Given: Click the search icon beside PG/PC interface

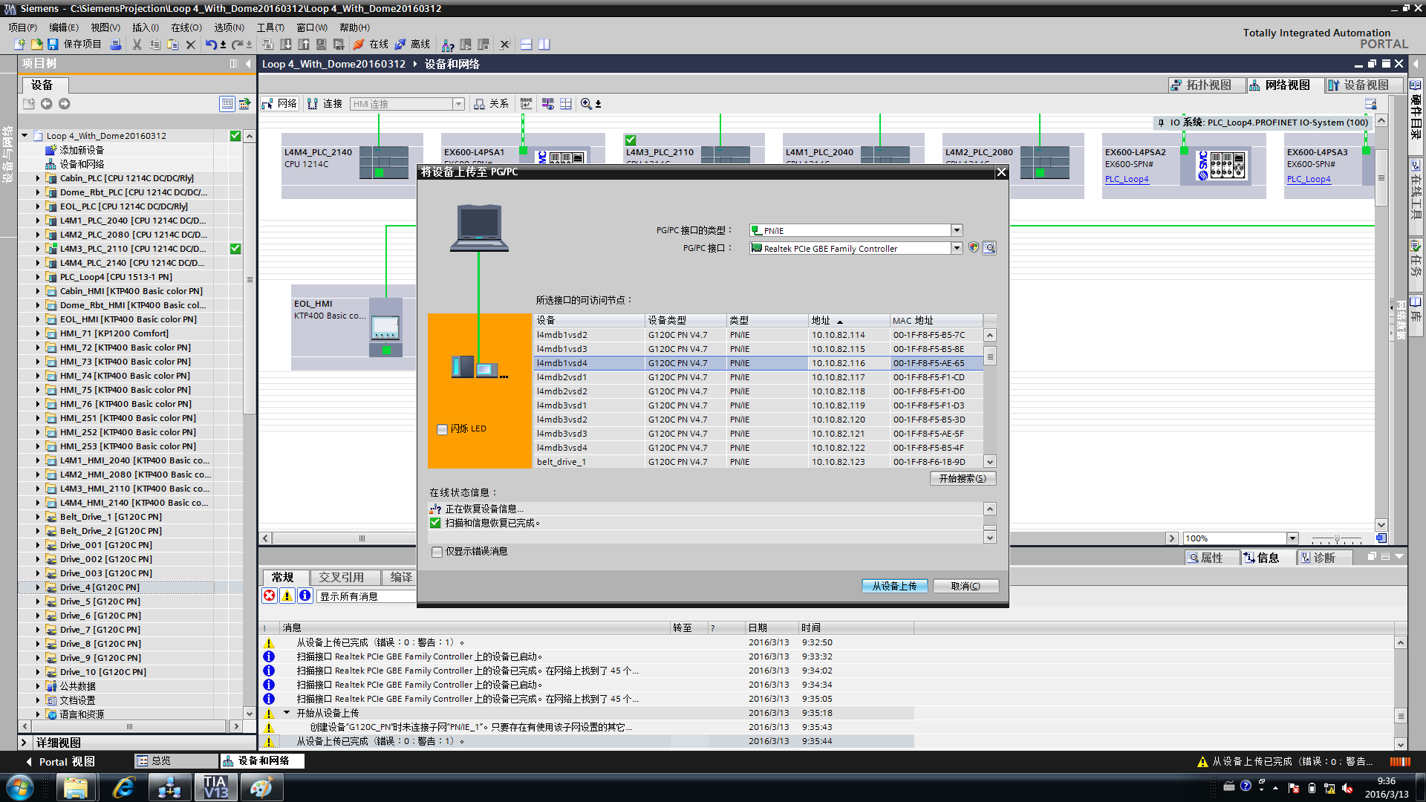Looking at the screenshot, I should coord(989,248).
